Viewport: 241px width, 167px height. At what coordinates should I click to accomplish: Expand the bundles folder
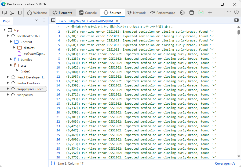pyautogui.click(x=11, y=59)
